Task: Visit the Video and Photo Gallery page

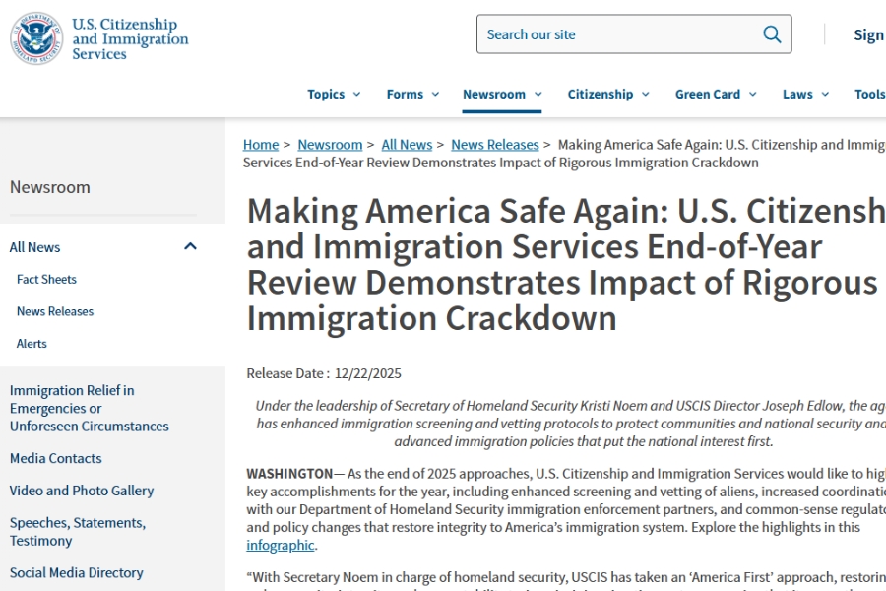Action: tap(82, 491)
